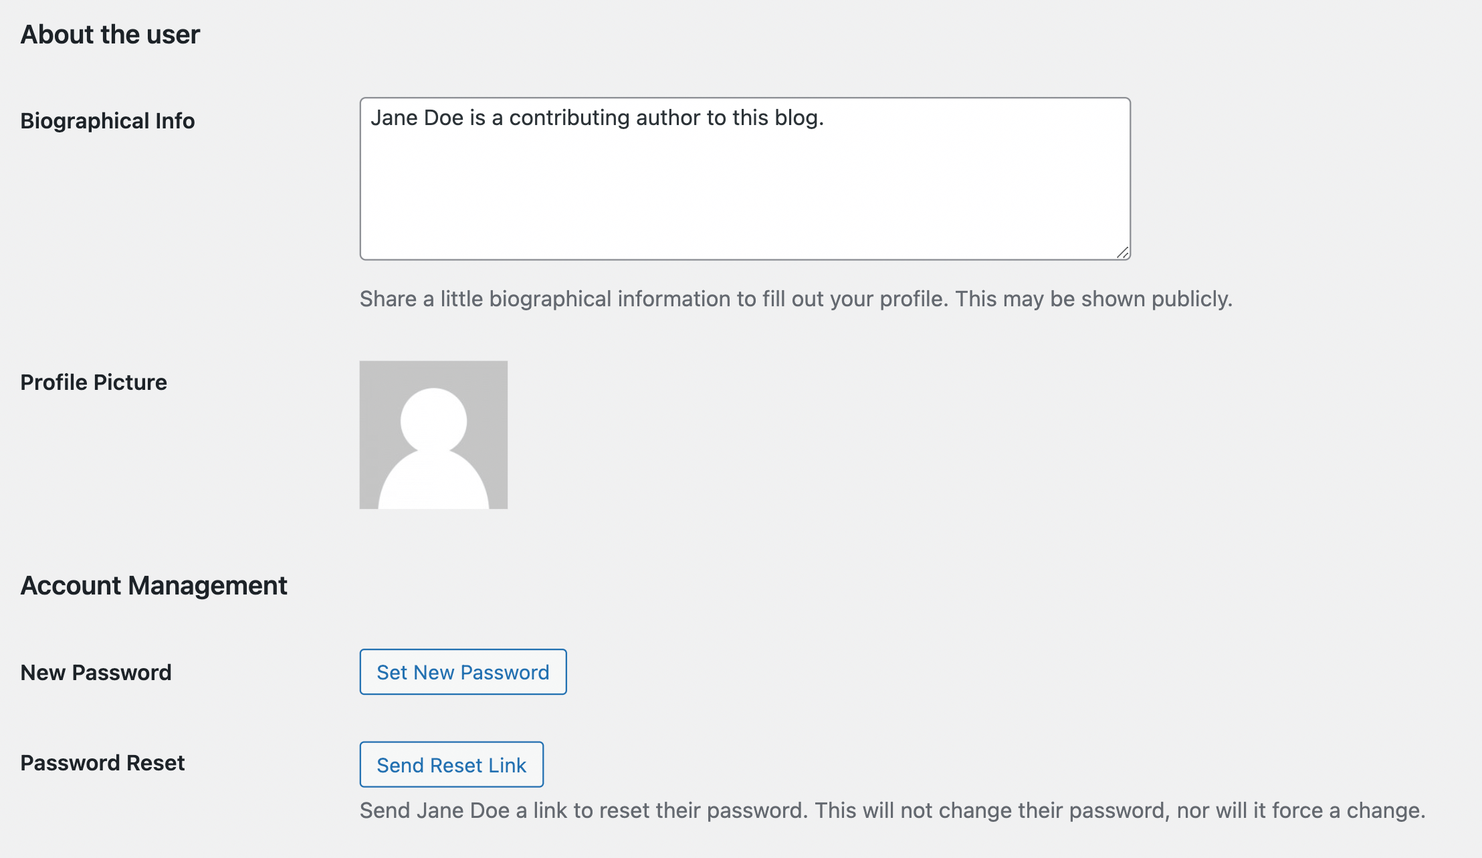Click the New Password label
The height and width of the screenshot is (858, 1482).
pyautogui.click(x=96, y=673)
